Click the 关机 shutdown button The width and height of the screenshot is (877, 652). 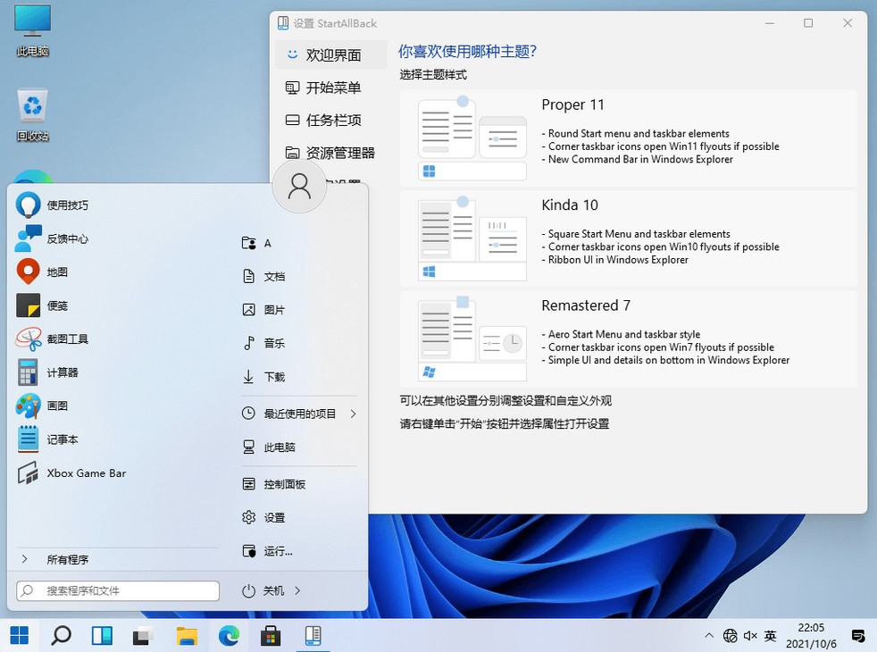coord(263,590)
